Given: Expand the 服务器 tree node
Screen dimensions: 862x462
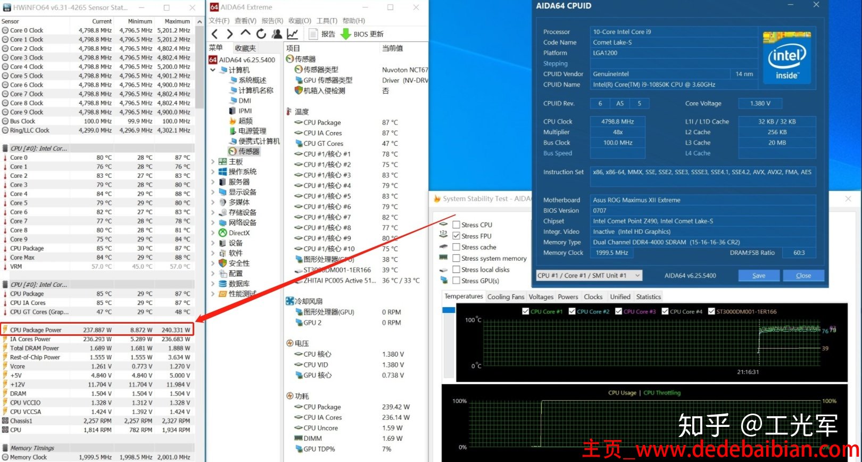Looking at the screenshot, I should pyautogui.click(x=213, y=181).
